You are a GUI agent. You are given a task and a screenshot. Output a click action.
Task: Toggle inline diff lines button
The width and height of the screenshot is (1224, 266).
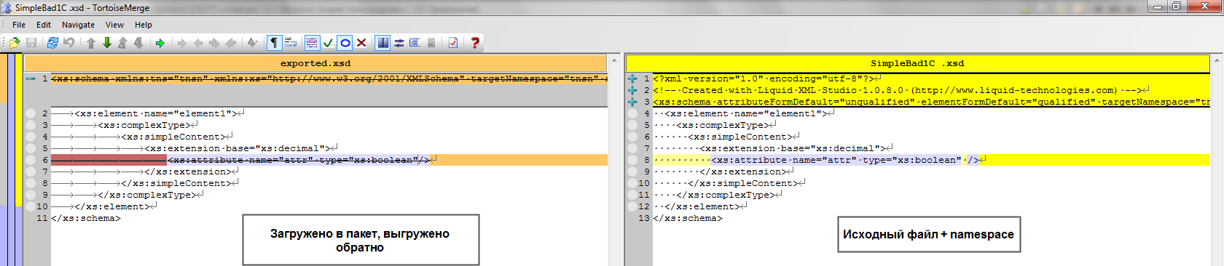coord(312,43)
